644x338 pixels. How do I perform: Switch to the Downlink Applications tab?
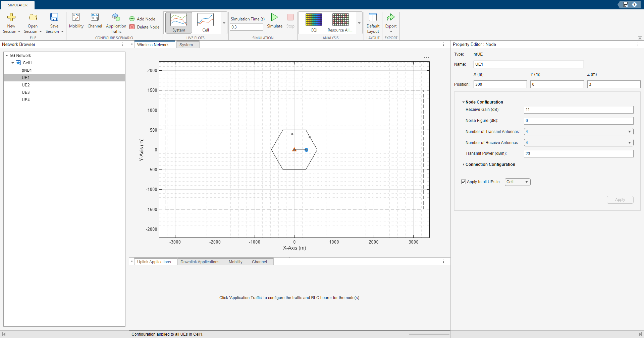[200, 262]
